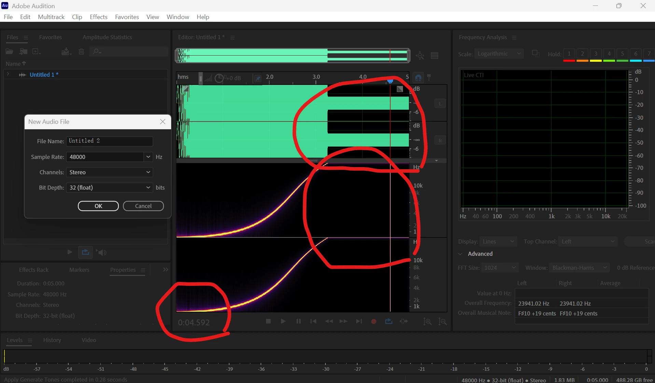Expand hidden tabs with double chevron
This screenshot has width=655, height=383.
tap(166, 270)
